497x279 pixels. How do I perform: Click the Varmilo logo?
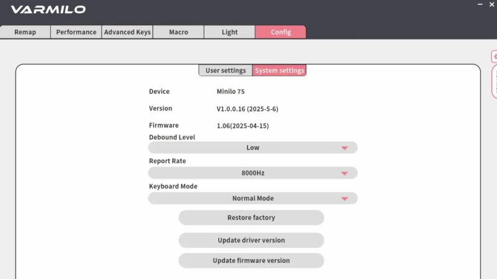click(48, 9)
